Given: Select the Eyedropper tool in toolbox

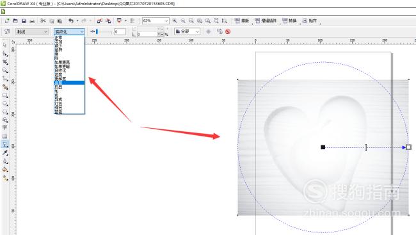Looking at the screenshot, I should point(4,152).
